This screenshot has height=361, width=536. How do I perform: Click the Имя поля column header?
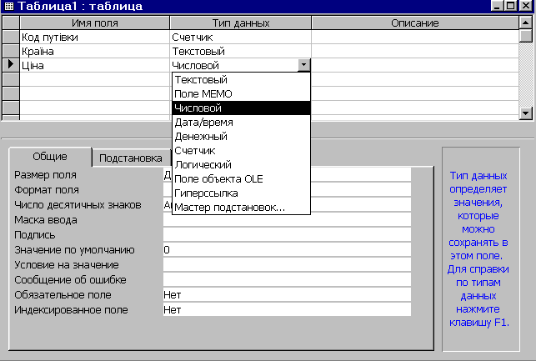pyautogui.click(x=95, y=23)
